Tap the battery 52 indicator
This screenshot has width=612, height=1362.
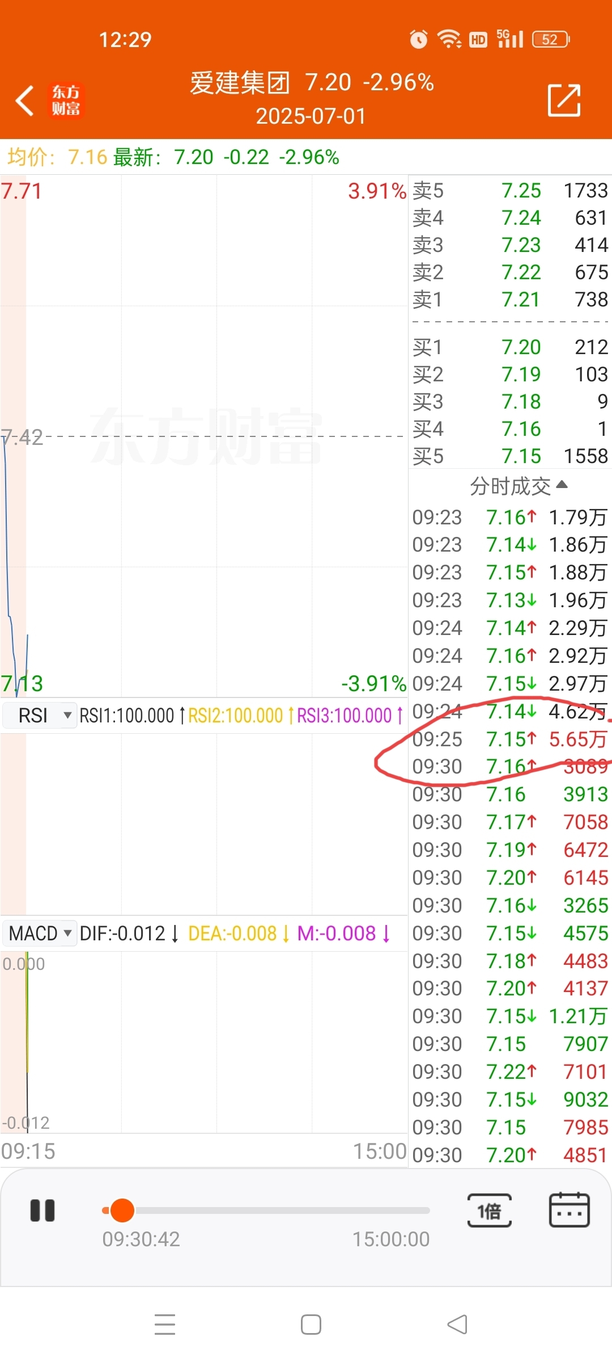[x=551, y=39]
